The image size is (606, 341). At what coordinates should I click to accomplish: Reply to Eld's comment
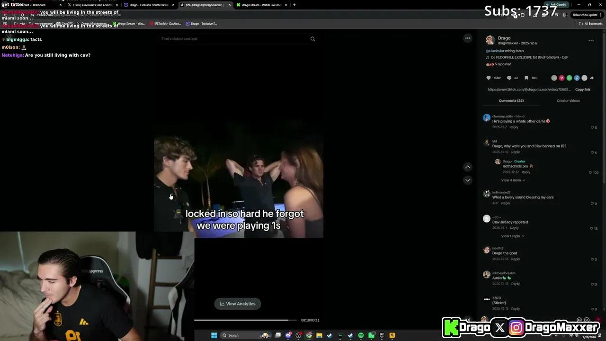coord(516,152)
